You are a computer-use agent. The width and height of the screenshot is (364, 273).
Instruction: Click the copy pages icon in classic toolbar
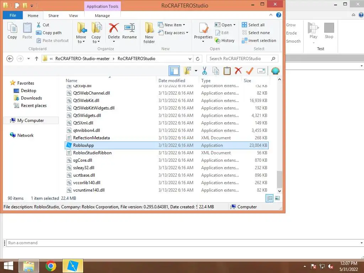point(216,71)
